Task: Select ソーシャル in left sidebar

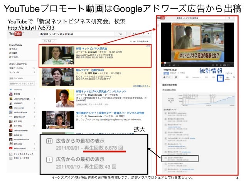Action: point(14,72)
